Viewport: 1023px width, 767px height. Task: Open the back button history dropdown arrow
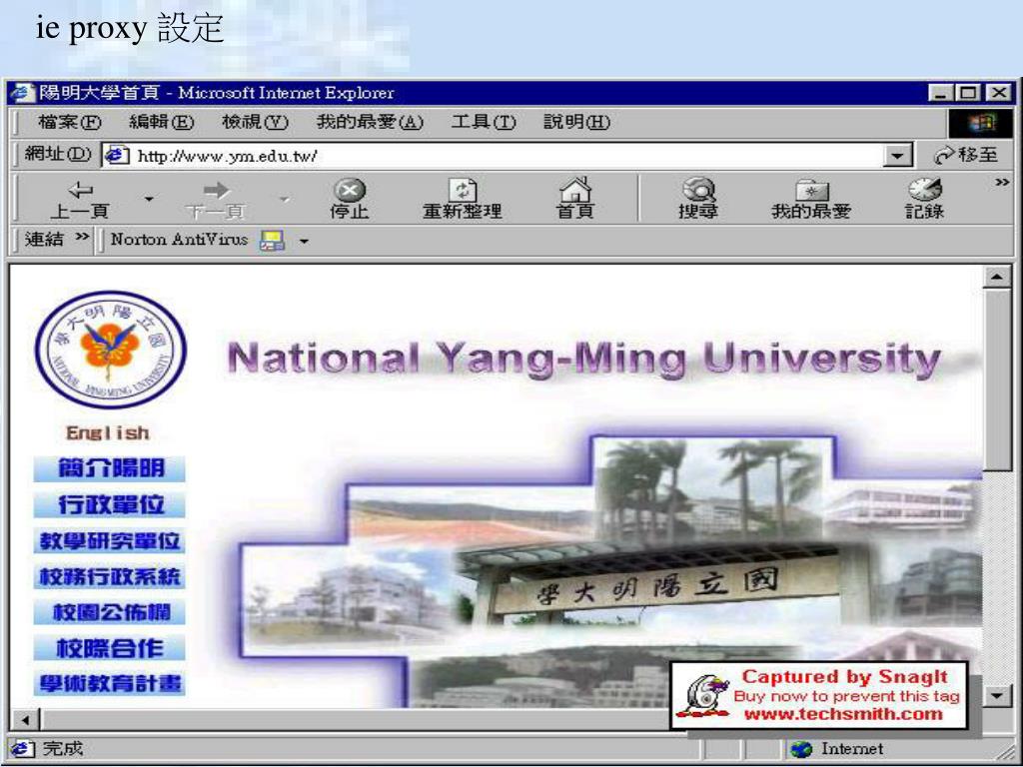pos(149,199)
